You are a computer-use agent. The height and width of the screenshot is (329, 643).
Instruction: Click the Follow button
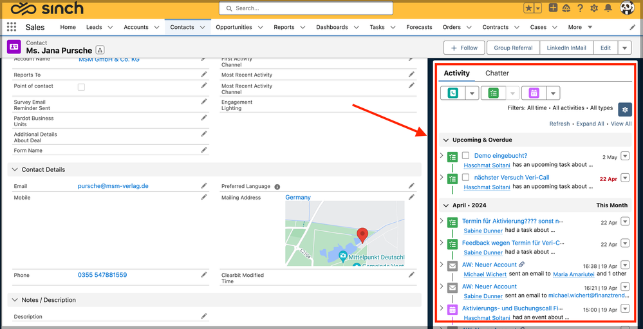click(x=464, y=48)
